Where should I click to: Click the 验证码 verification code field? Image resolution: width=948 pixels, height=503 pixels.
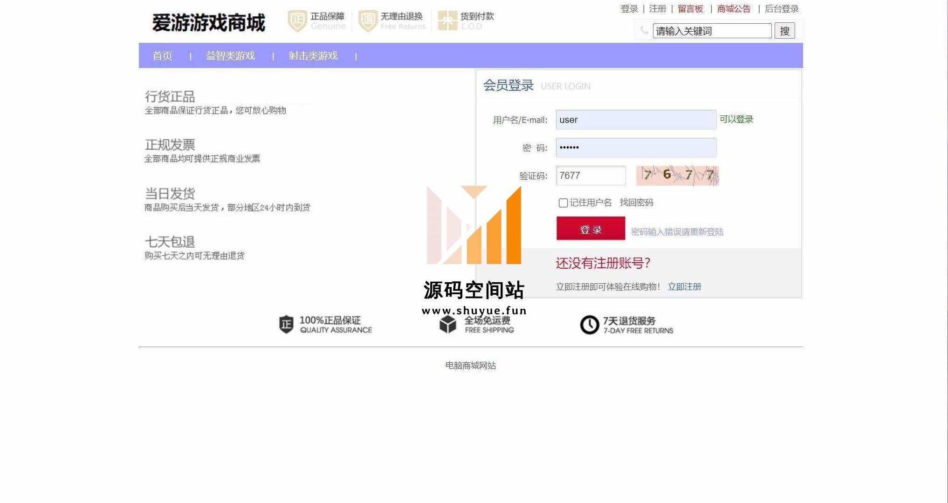pyautogui.click(x=591, y=176)
